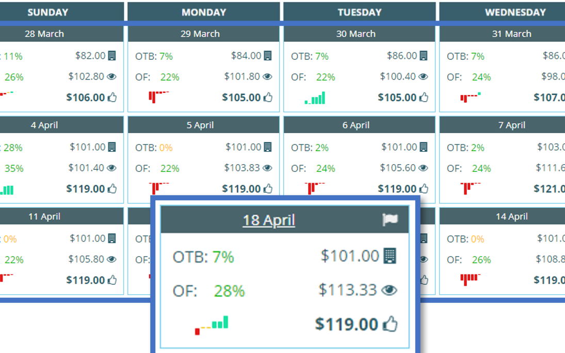565x353 pixels.
Task: Click green trend bars on 30 March card
Action: pos(315,98)
